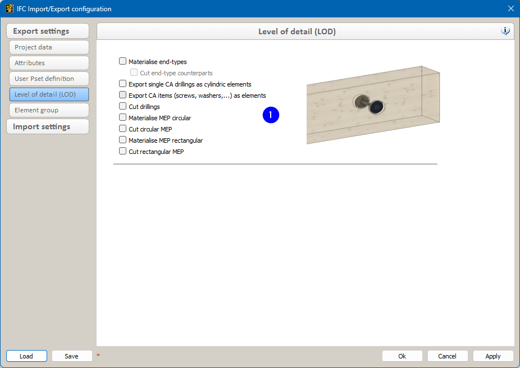Collapse the Export settings section
Screen dimensions: 520x368
click(x=48, y=31)
